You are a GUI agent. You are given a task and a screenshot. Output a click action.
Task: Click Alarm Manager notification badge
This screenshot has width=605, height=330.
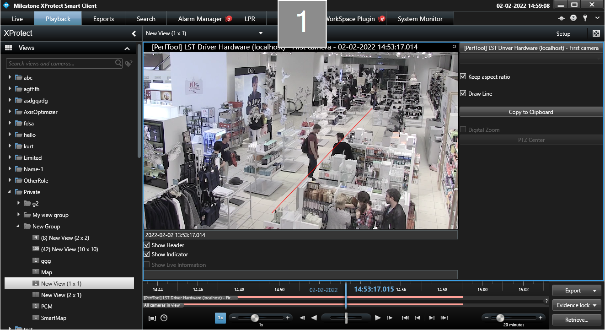229,19
